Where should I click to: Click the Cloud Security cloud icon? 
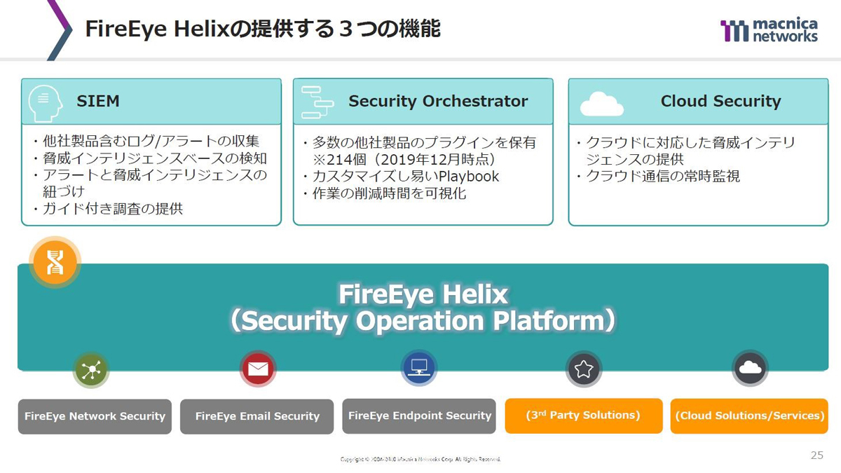601,104
